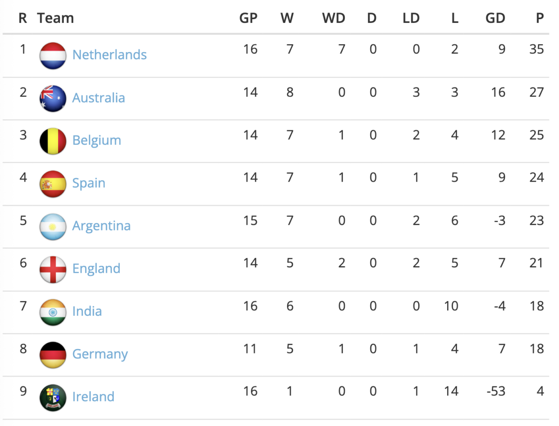Click the Argentina flag icon

(53, 227)
